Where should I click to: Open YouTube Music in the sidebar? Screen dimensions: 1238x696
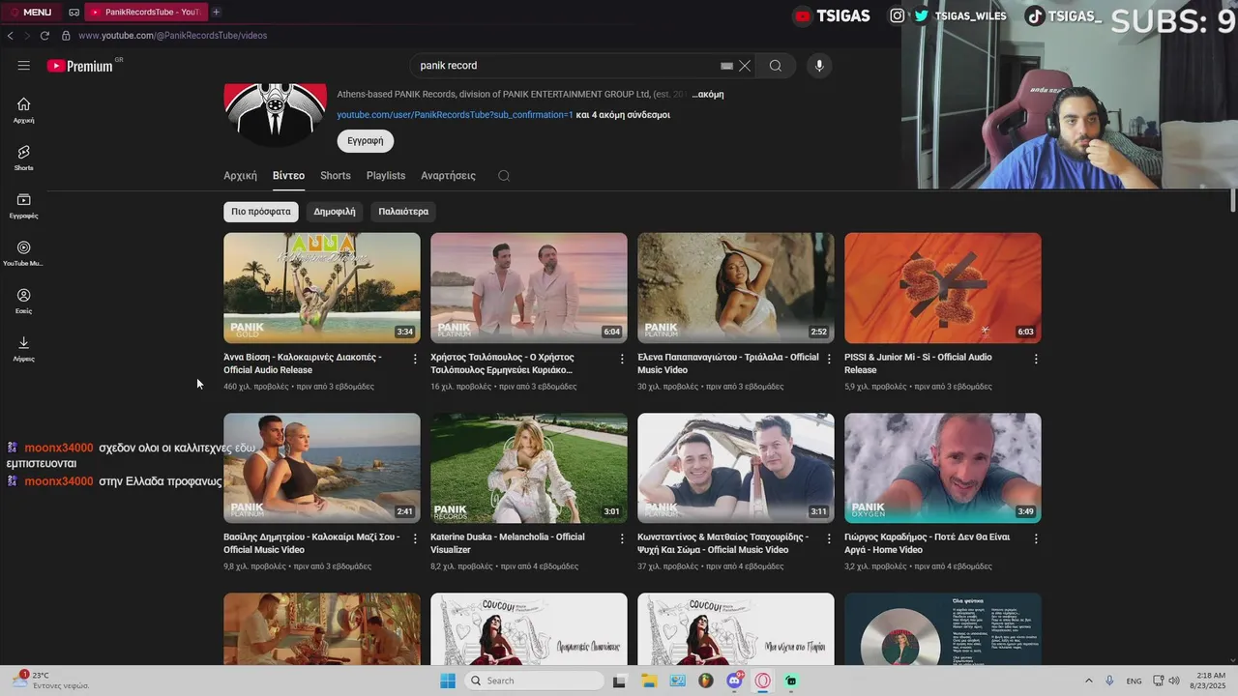pyautogui.click(x=23, y=253)
